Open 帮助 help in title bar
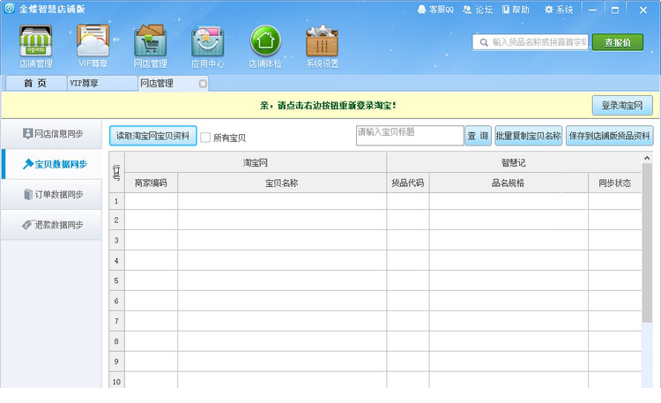 click(516, 10)
